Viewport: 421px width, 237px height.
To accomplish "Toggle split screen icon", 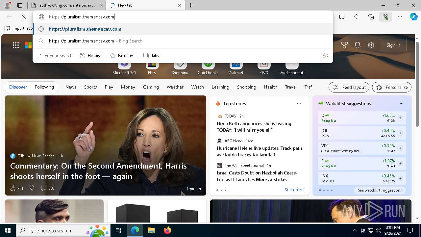I will point(342,17).
